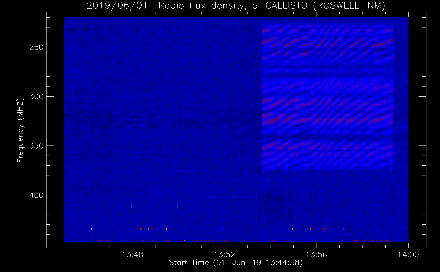
Task: Select the 350 frequency tick label
Action: point(36,146)
